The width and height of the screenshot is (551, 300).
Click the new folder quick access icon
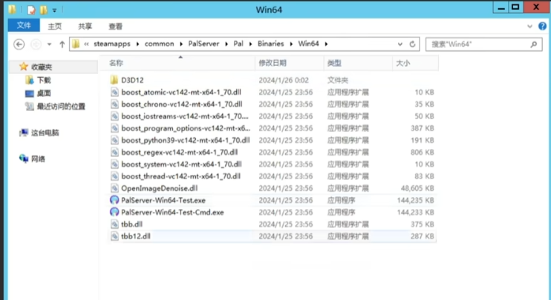(x=44, y=10)
